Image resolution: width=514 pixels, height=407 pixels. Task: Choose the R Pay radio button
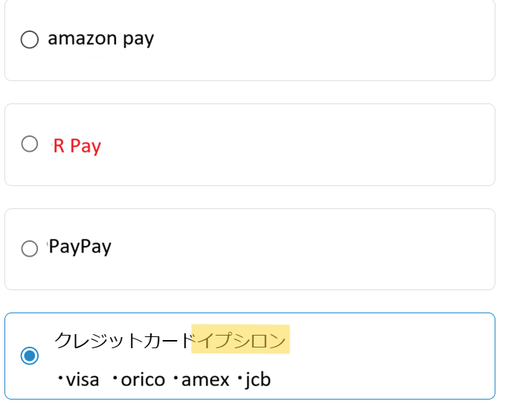(x=30, y=144)
